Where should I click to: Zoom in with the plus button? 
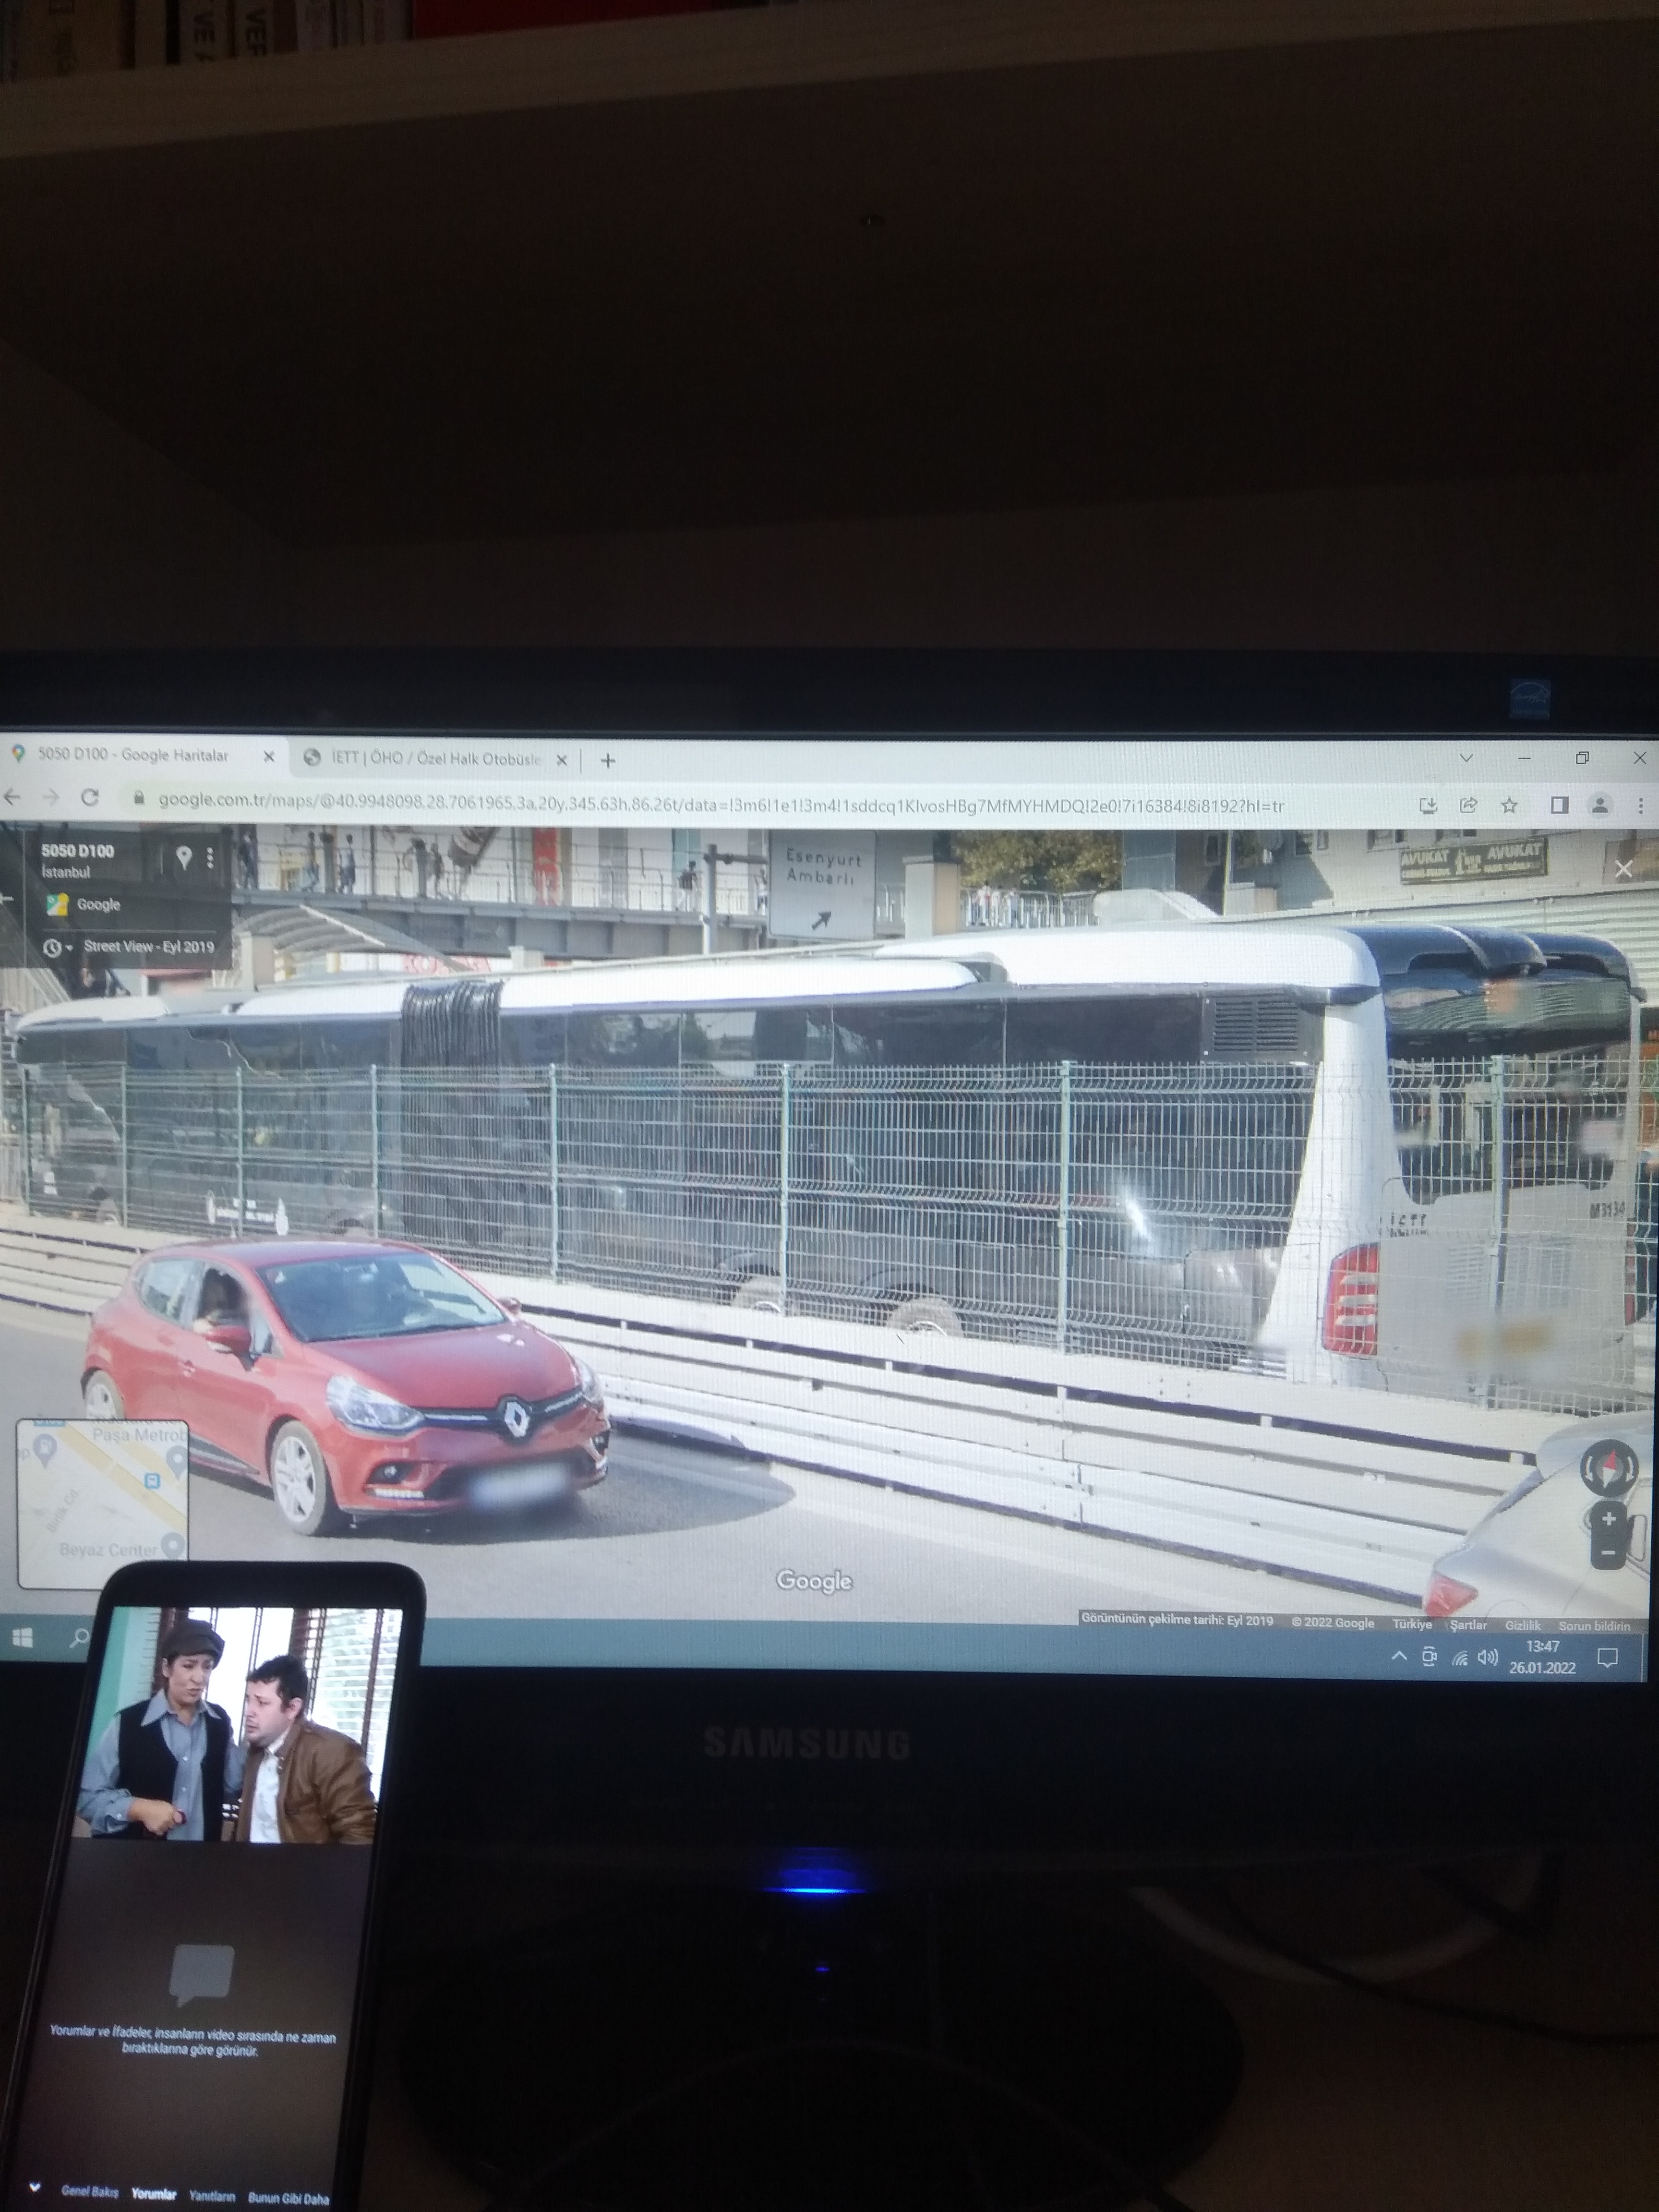pyautogui.click(x=1608, y=1519)
